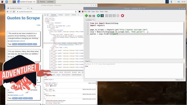Open a new Chromium tab
187x105 pixels.
coord(32,8)
